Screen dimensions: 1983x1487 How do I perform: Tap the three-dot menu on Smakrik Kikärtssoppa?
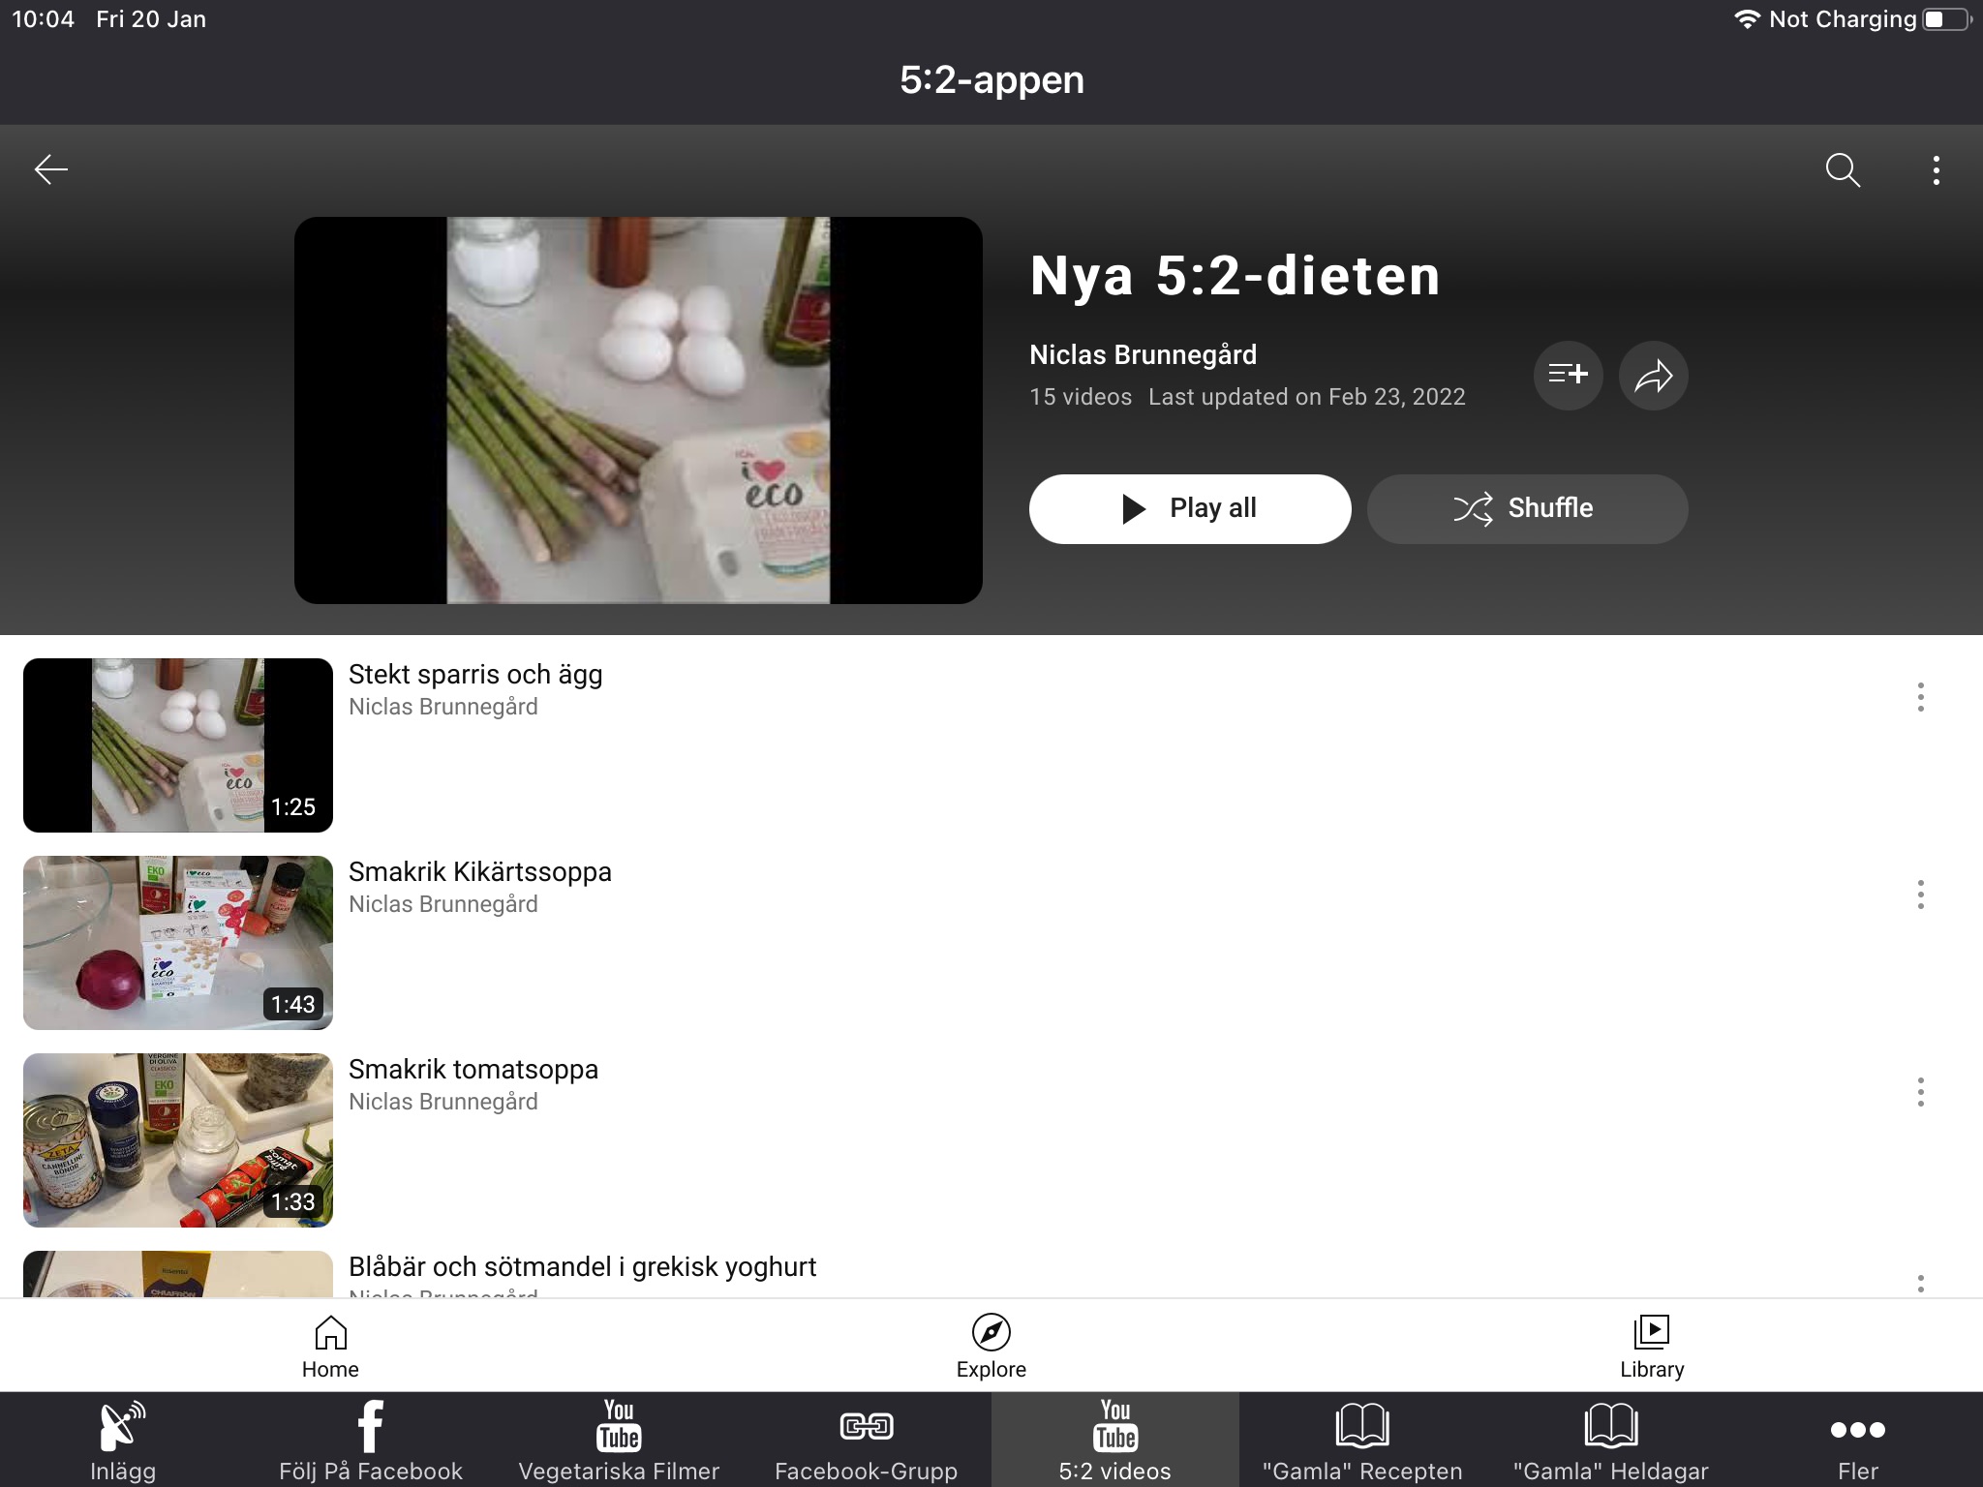pyautogui.click(x=1922, y=894)
